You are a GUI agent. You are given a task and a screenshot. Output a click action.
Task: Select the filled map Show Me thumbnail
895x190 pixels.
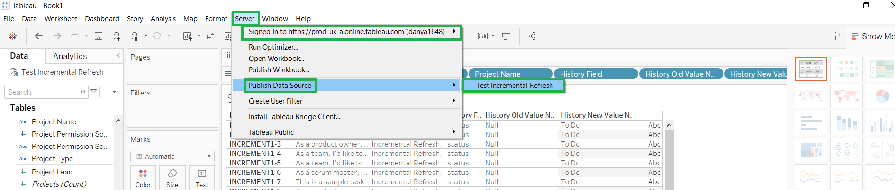(x=847, y=96)
